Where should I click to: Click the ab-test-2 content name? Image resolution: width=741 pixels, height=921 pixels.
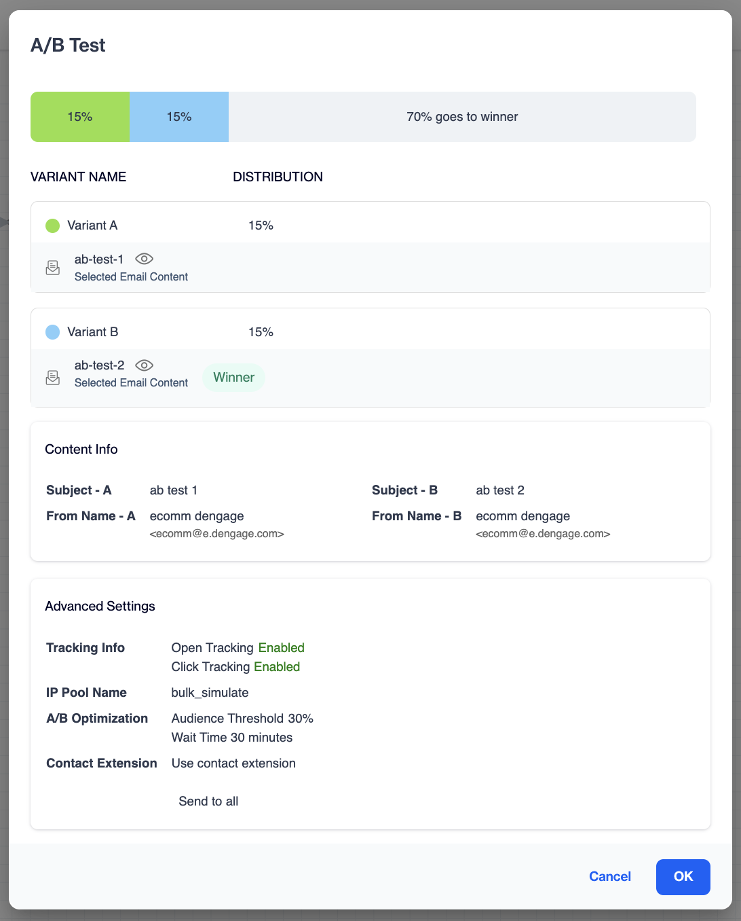click(100, 365)
